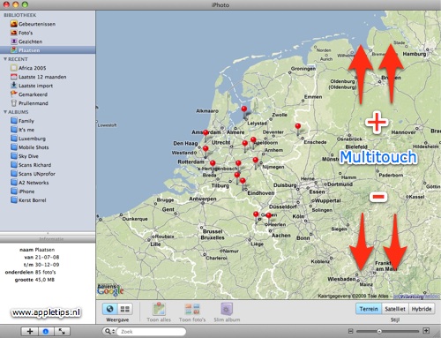
Task: Click the red pin near Amsterdam
Action: (x=206, y=133)
